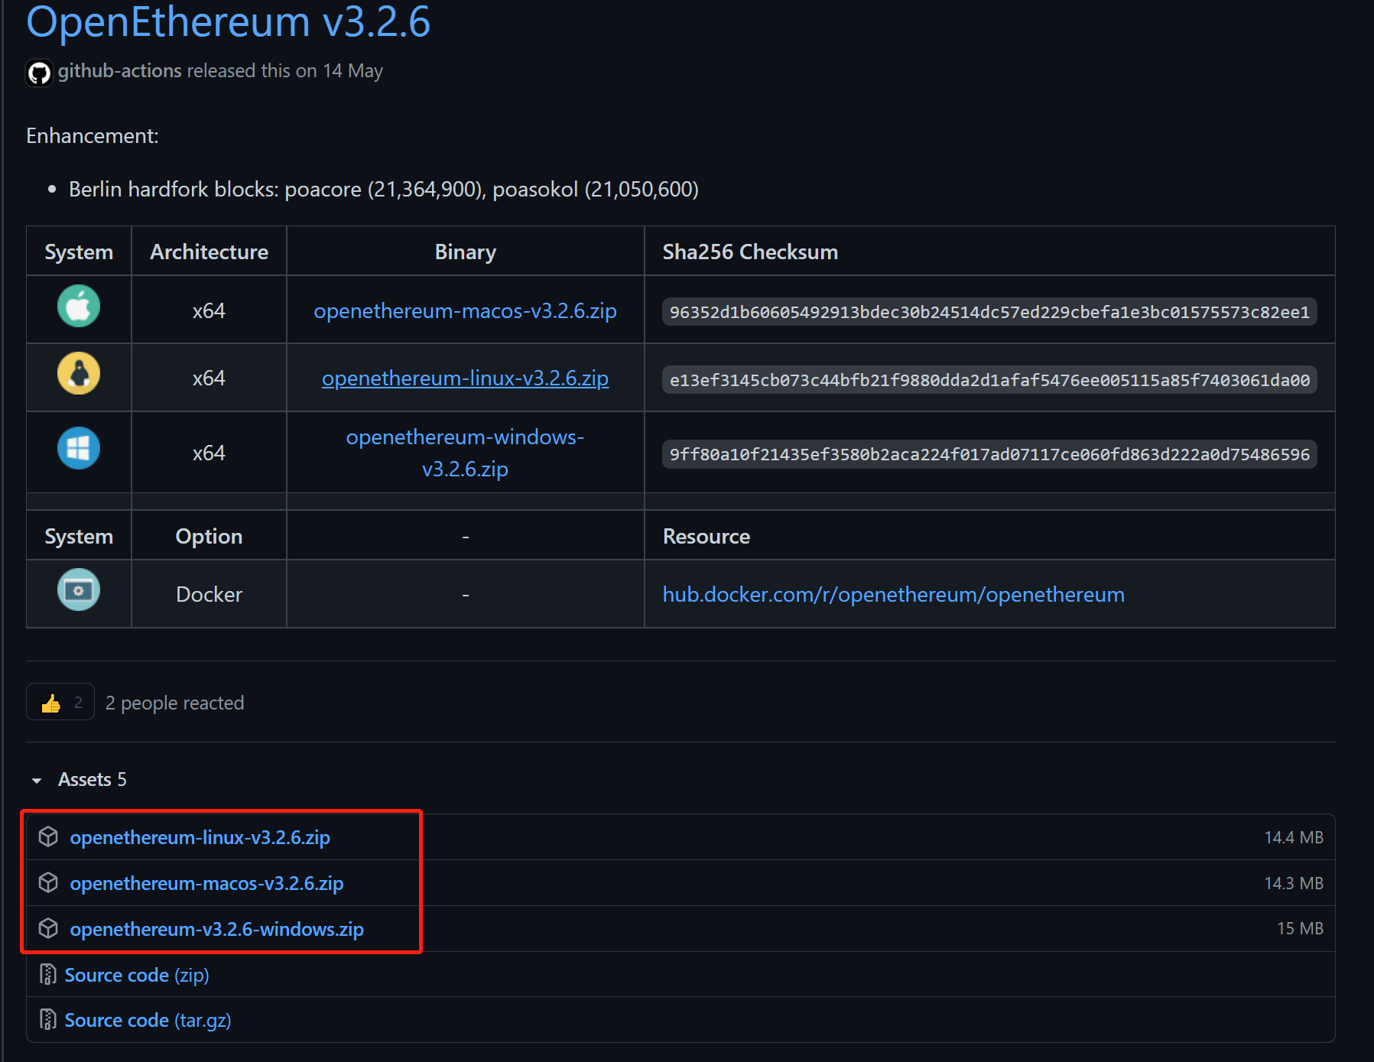Screen dimensions: 1374x1062
Task: Download openethereum-linux-v3.2.6.zip from the Binary column
Action: (x=465, y=378)
